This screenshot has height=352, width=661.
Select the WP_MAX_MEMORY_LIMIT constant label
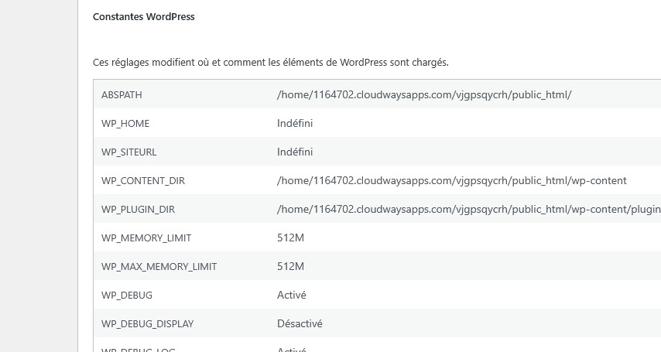point(159,267)
